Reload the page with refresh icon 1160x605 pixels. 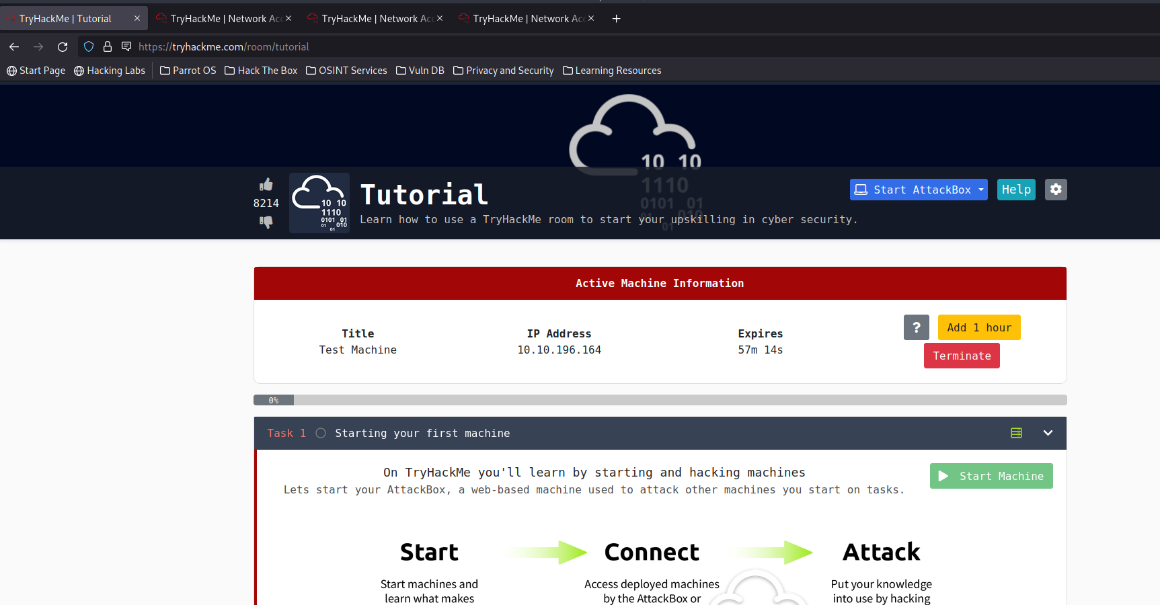63,46
